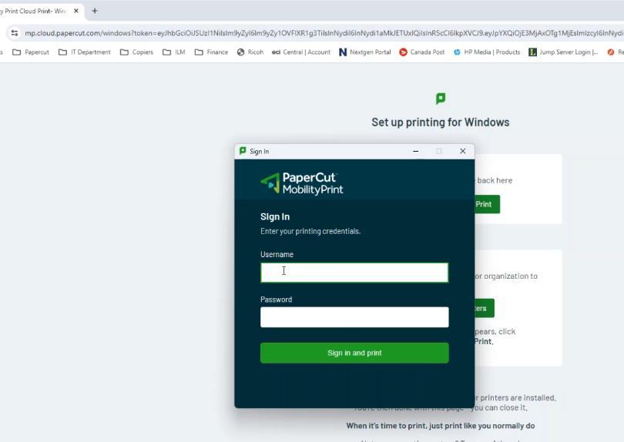
Task: Close the Print Cloud Print browser tab
Action: (x=76, y=11)
